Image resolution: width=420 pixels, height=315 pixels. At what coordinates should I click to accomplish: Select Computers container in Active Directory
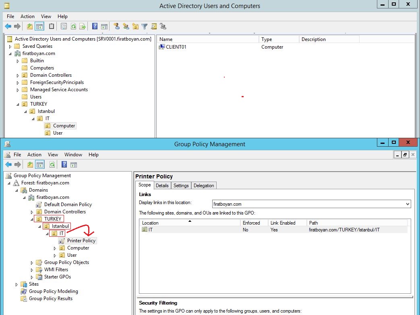point(42,68)
